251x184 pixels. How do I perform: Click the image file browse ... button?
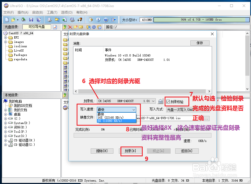coord(206,118)
